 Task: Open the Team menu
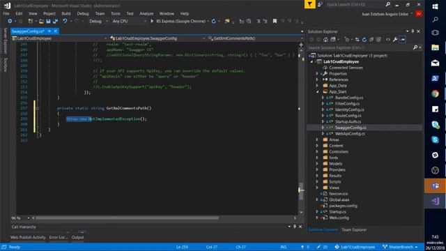point(100,13)
